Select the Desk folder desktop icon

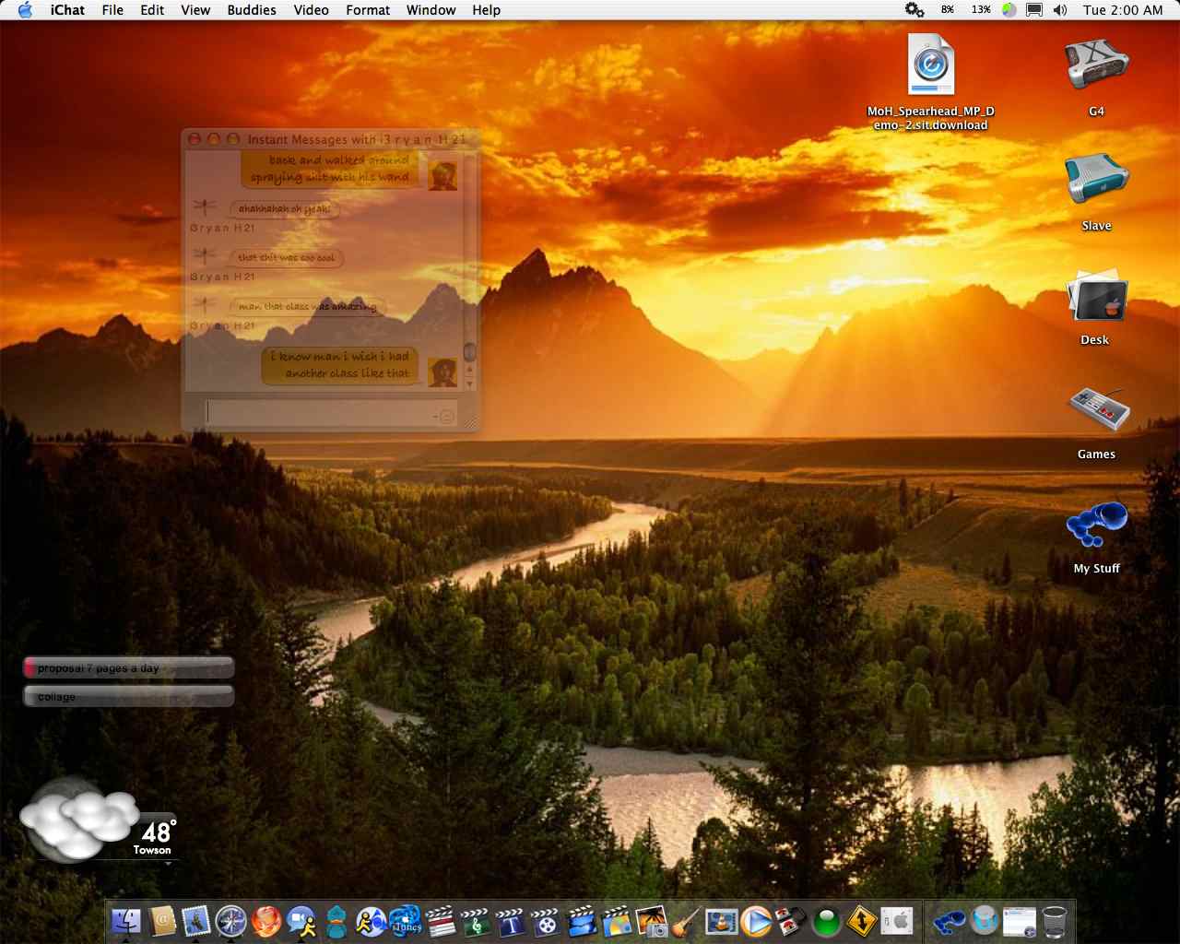pos(1096,295)
